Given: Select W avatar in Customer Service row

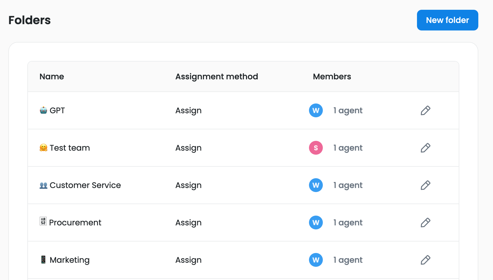Looking at the screenshot, I should [x=316, y=185].
